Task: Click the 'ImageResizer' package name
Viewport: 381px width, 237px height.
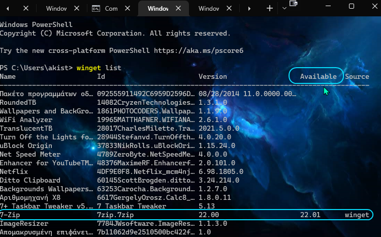Action: (24, 223)
